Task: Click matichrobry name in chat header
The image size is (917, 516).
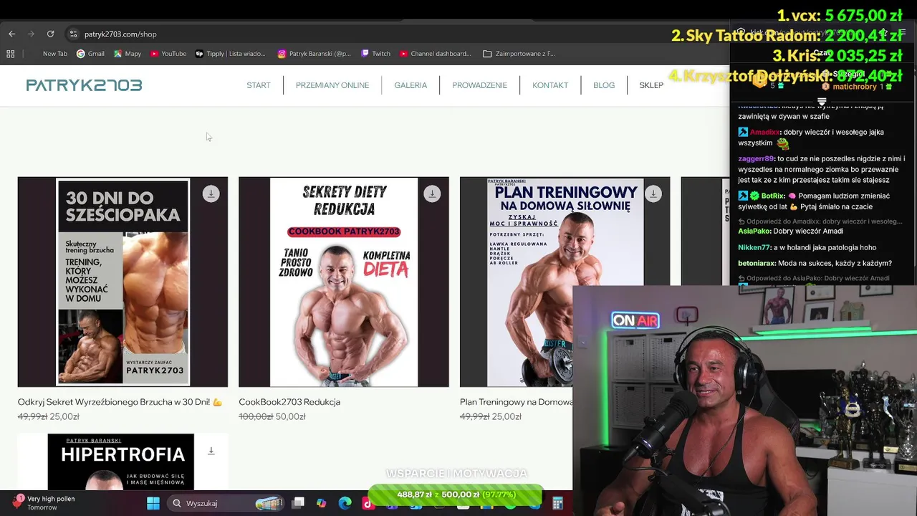Action: [x=854, y=87]
